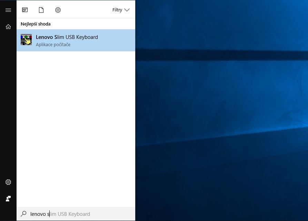Expand the hamburger menu in the sidebar
This screenshot has width=308, height=221.
pyautogui.click(x=8, y=10)
